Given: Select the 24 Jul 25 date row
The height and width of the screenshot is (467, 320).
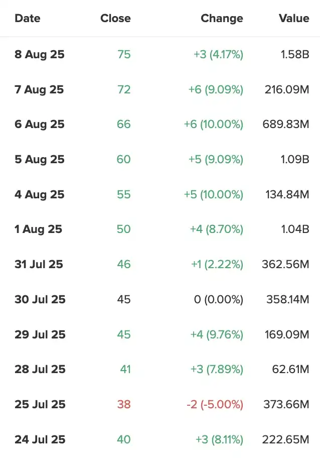Looking at the screenshot, I should point(40,439).
